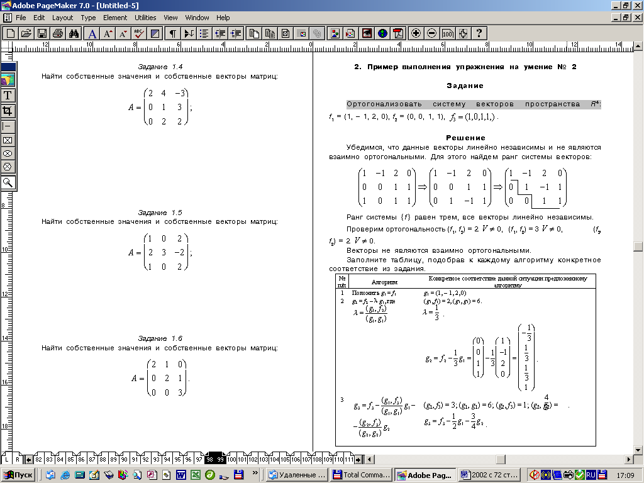Viewport: 644px width, 483px height.
Task: Open left master page L icon
Action: [x=6, y=459]
